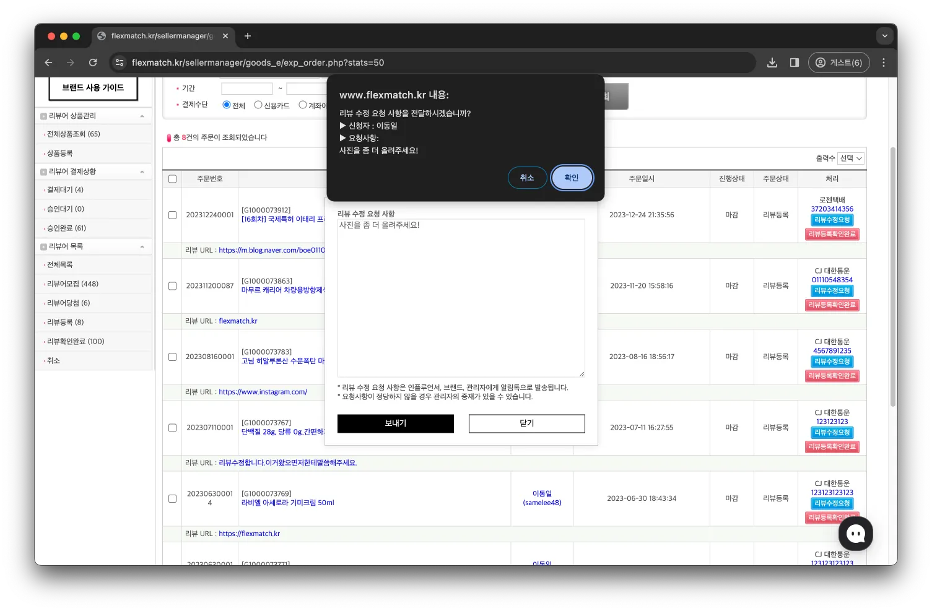This screenshot has width=932, height=611.
Task: Open the browser downloads icon
Action: 772,63
